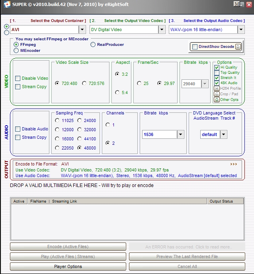Select 11025 sampling frequency

57,120
